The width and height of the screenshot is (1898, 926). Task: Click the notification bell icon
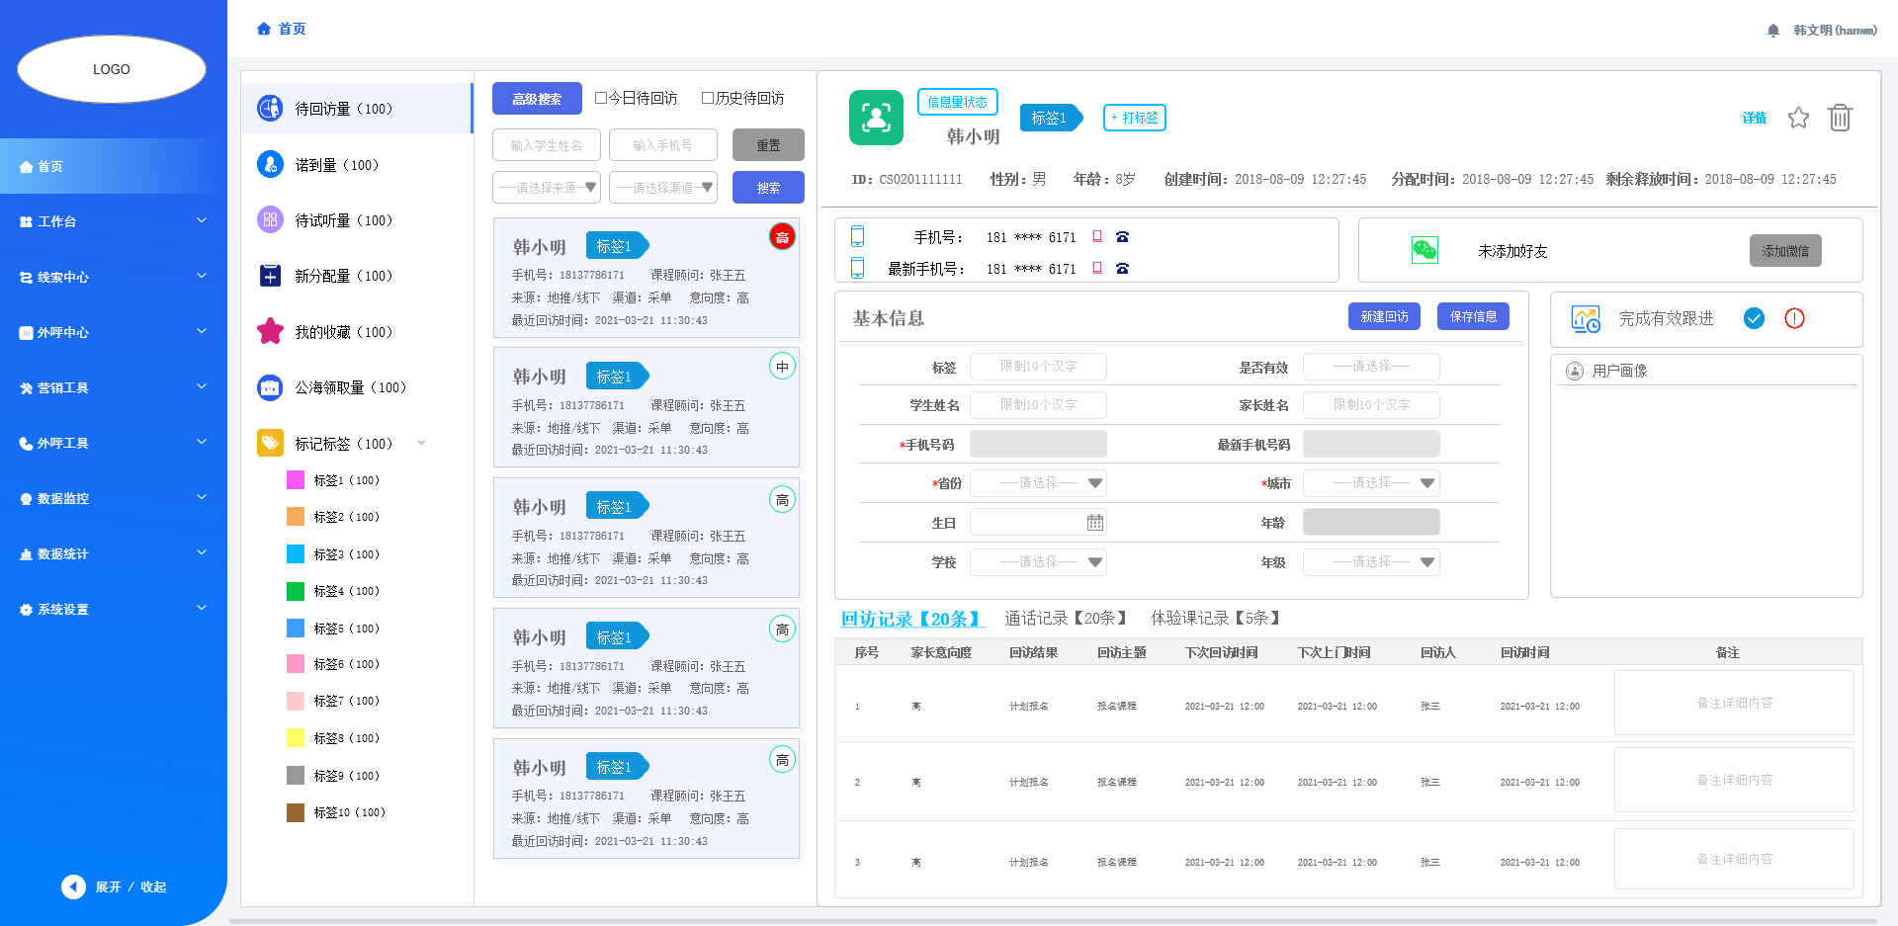coord(1773,31)
